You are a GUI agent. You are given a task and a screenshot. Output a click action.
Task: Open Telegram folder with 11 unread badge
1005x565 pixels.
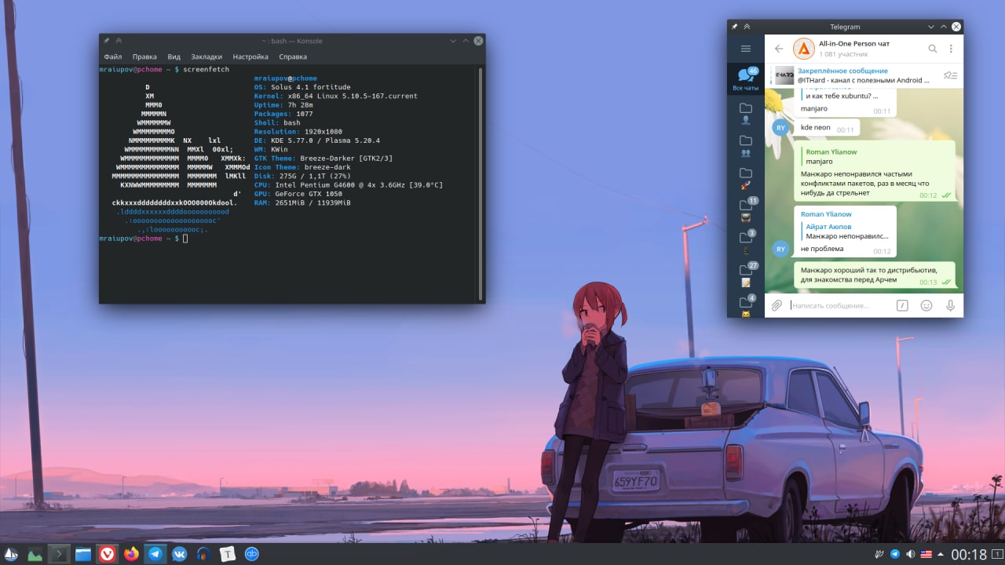(746, 210)
